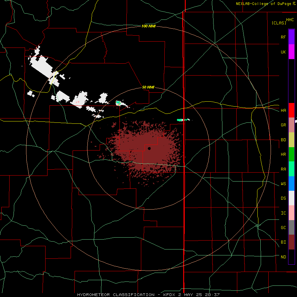Click the BD legend label

(x=283, y=140)
